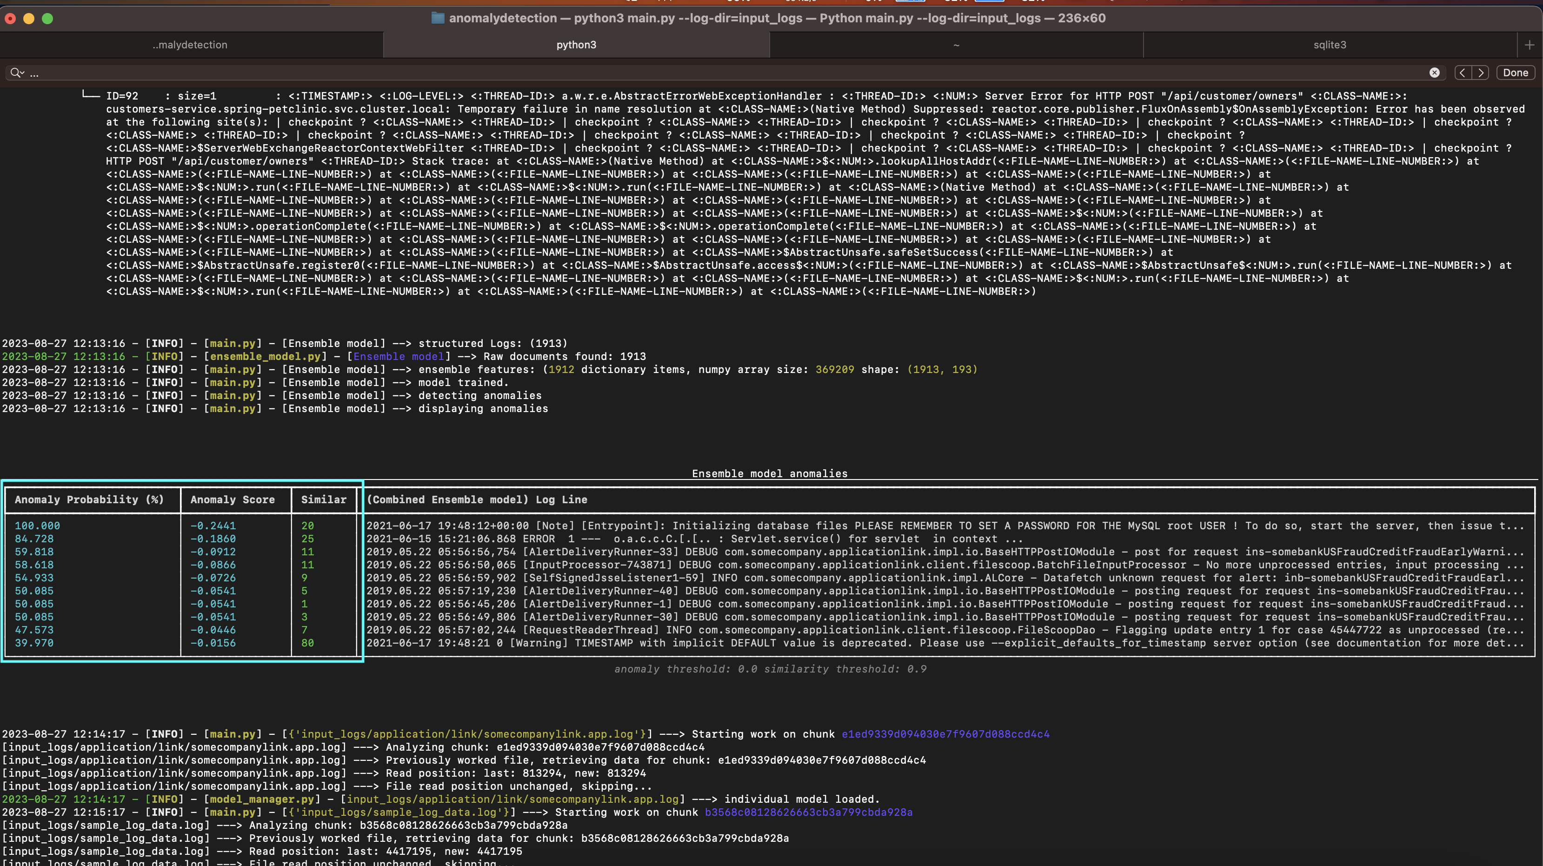Go to previous search match
This screenshot has height=866, width=1543.
[1463, 73]
